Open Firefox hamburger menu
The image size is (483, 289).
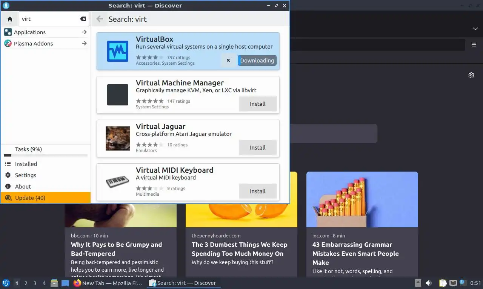pos(474,45)
